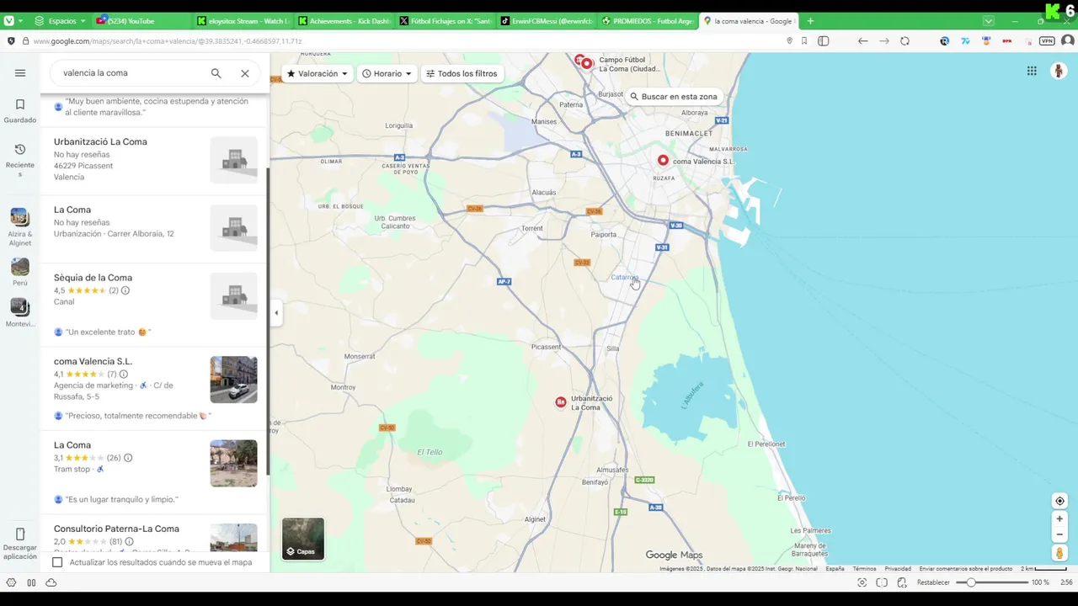1078x606 pixels.
Task: Click the Urbanització La Coma map pin
Action: (x=561, y=402)
